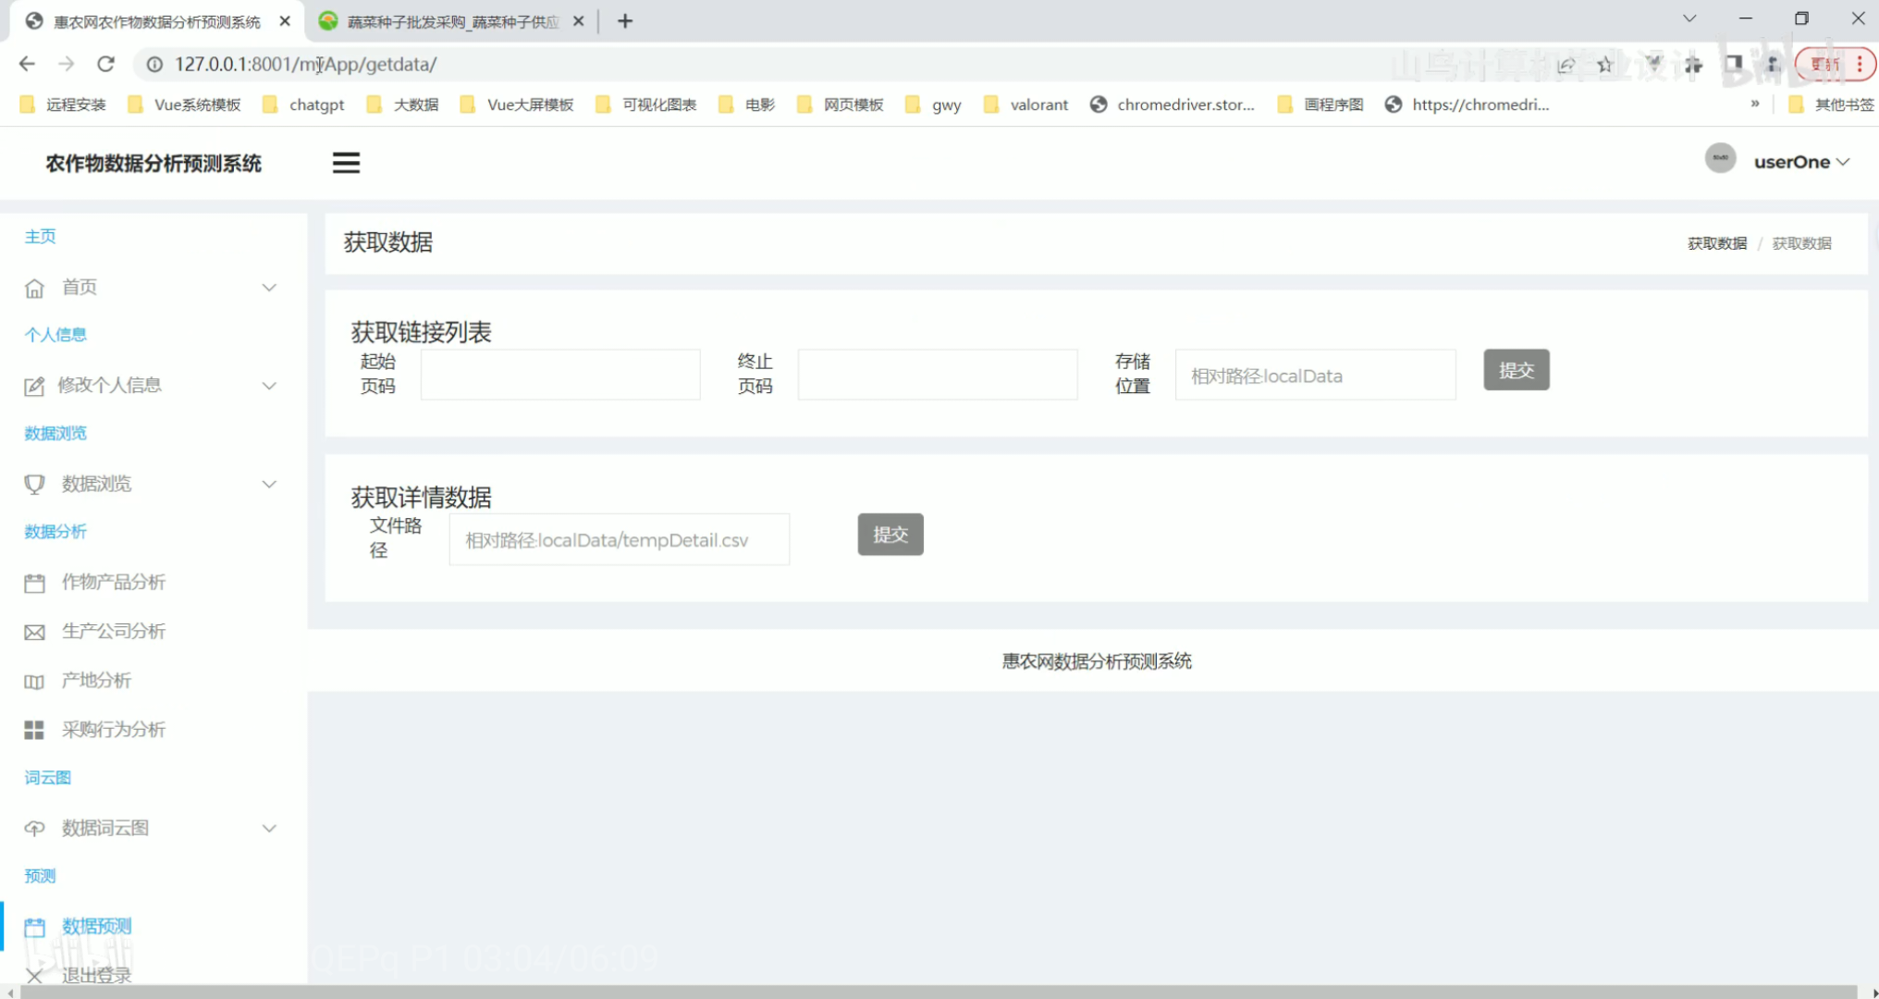Screen dimensions: 1879x999
Task: Open 作物产品分析 calendar icon item
Action: point(34,583)
